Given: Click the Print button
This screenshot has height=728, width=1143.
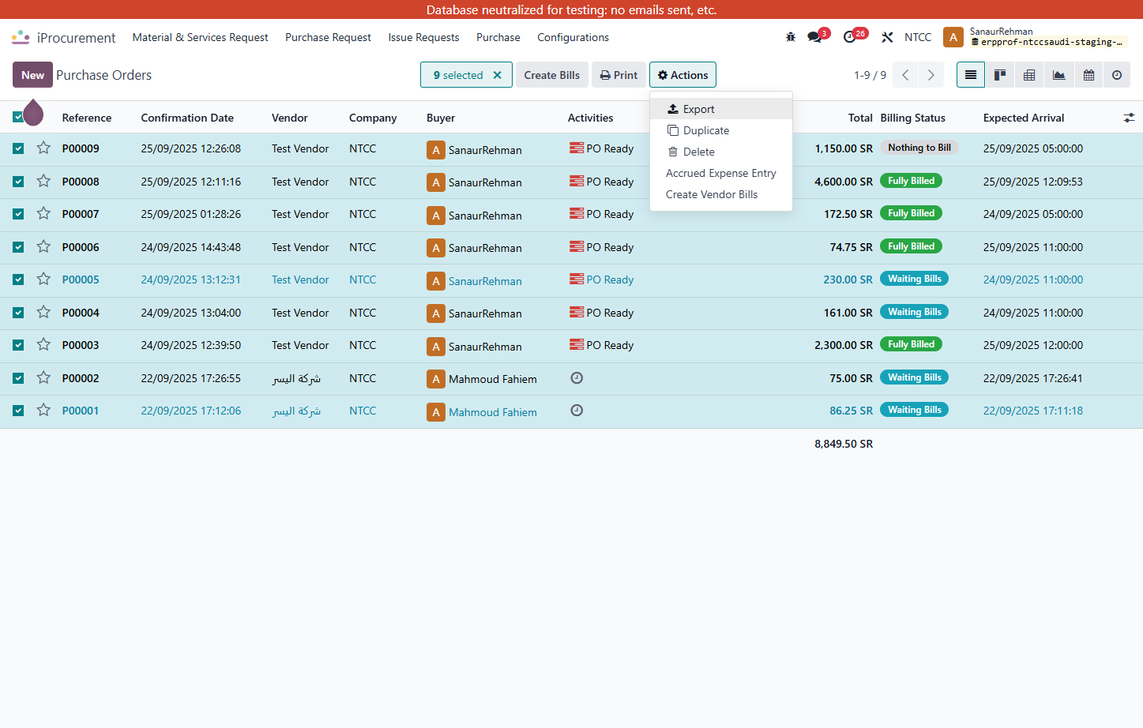Looking at the screenshot, I should click(618, 75).
